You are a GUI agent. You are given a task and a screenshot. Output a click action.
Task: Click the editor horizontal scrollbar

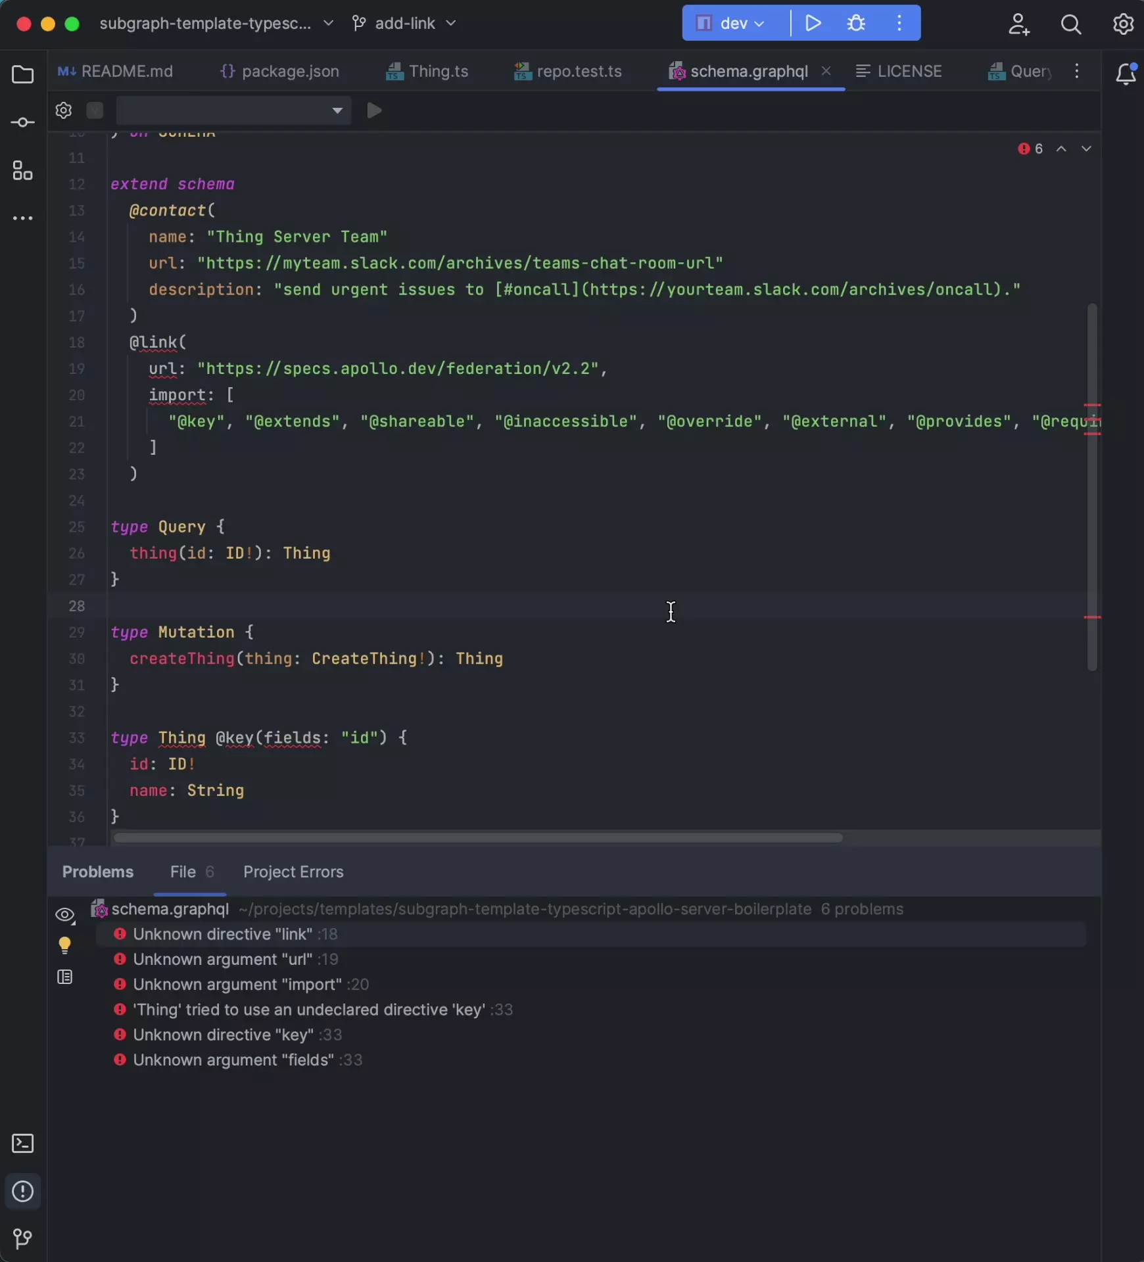coord(478,837)
